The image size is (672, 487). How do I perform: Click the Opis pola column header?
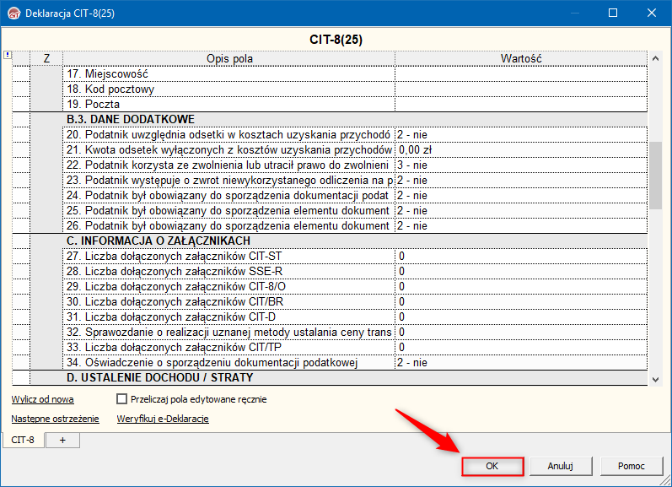pyautogui.click(x=228, y=58)
